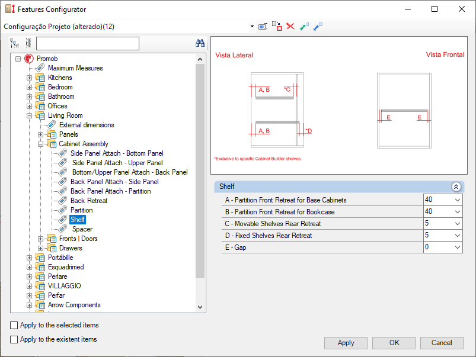Click the Panels folder icon
Image resolution: width=476 pixels, height=357 pixels.
click(x=52, y=134)
